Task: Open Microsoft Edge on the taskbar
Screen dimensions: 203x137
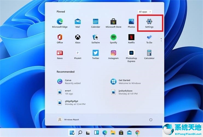Action: (105, 133)
